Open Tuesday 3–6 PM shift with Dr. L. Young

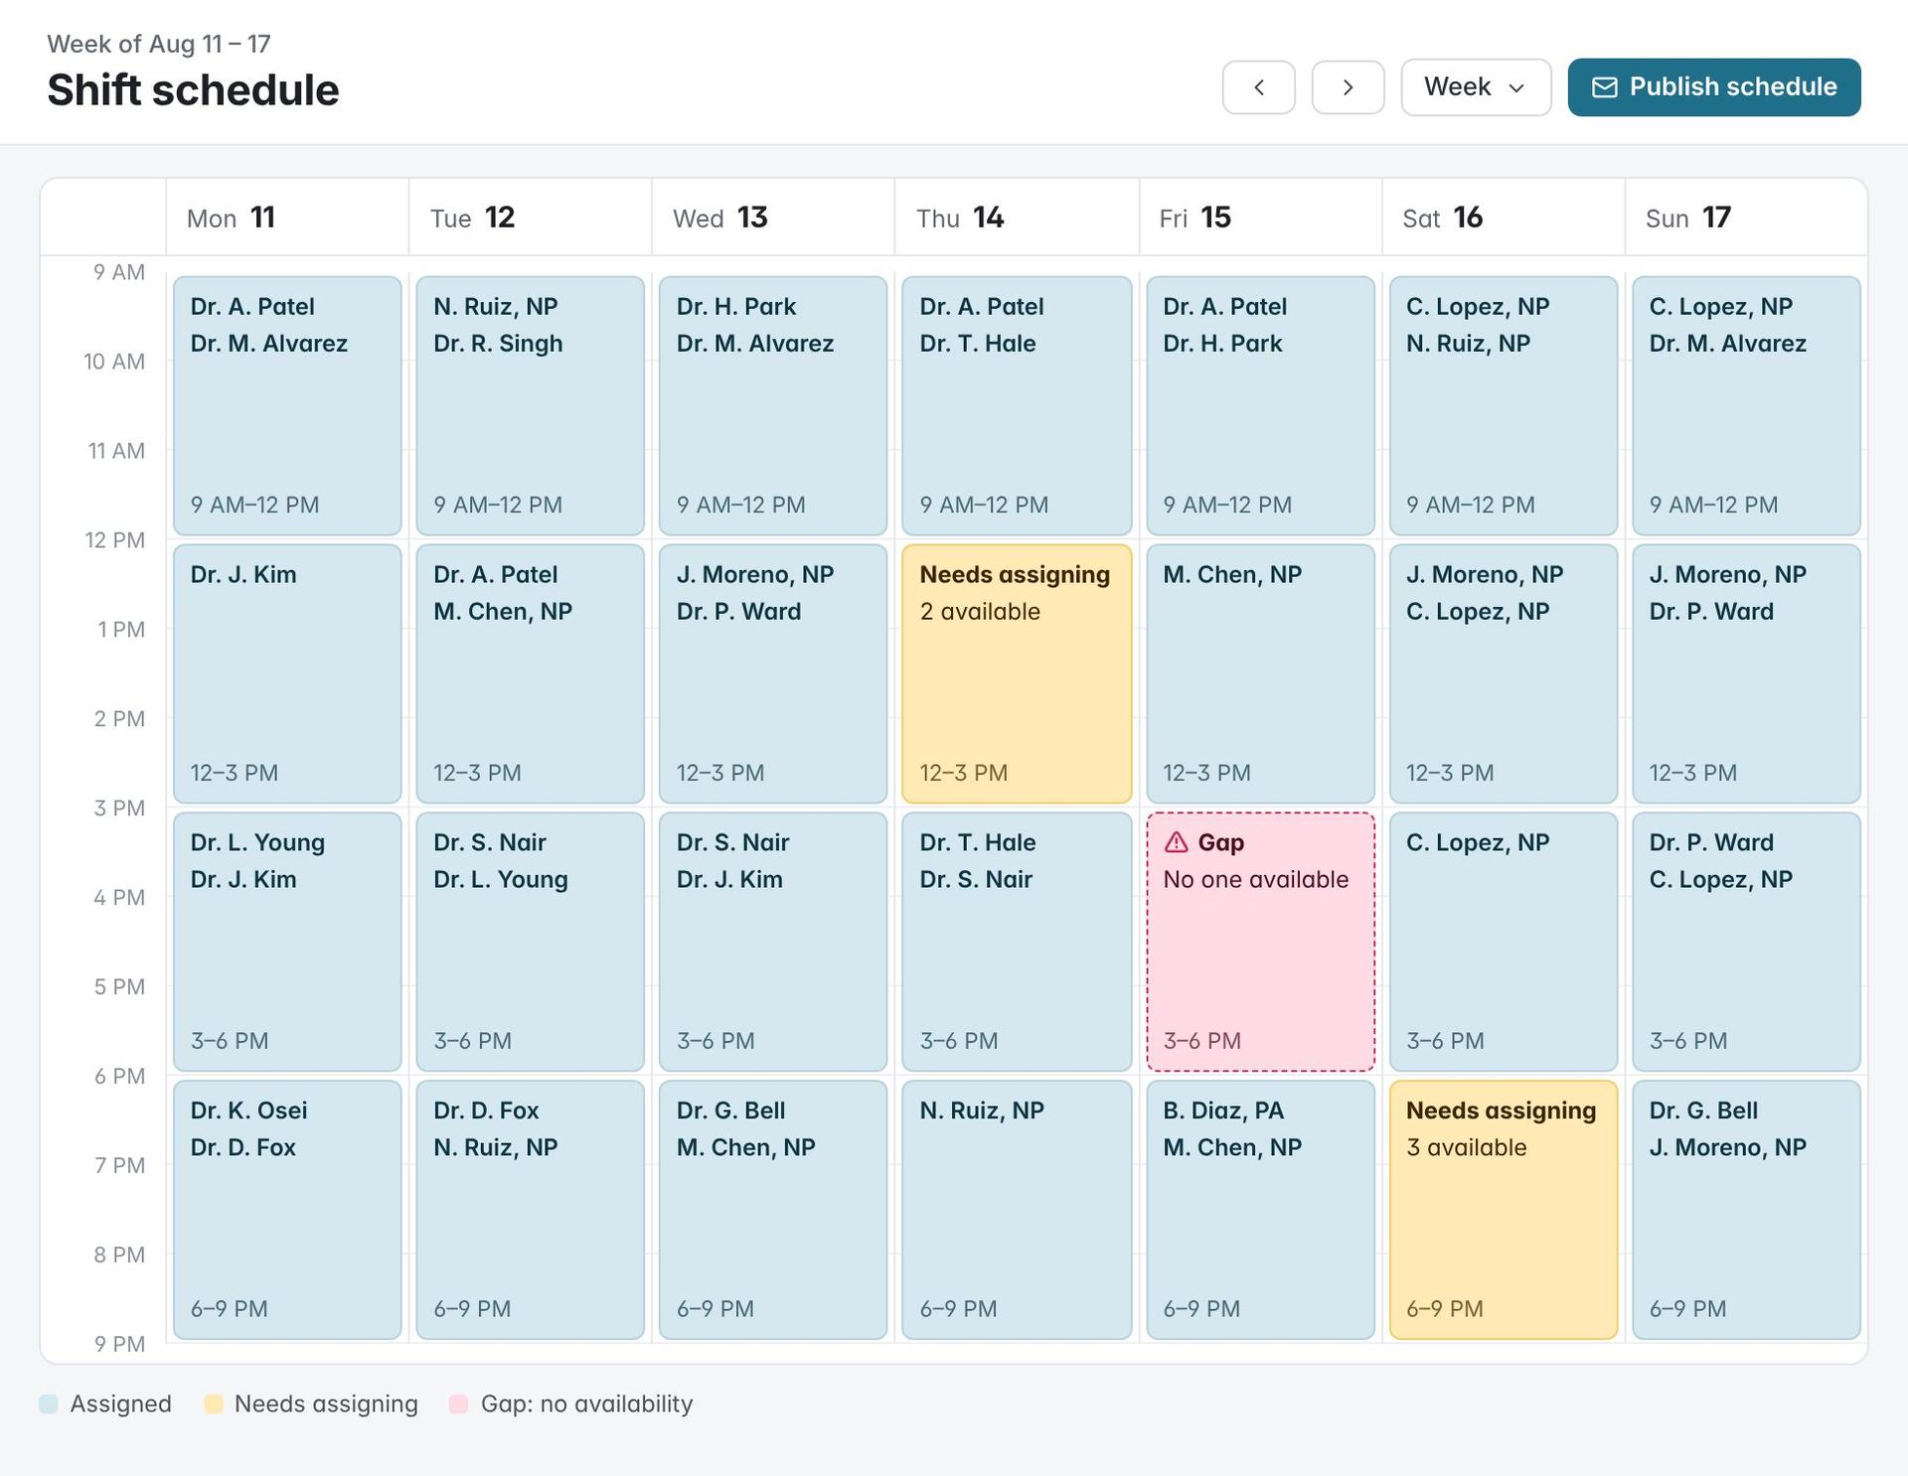point(530,942)
